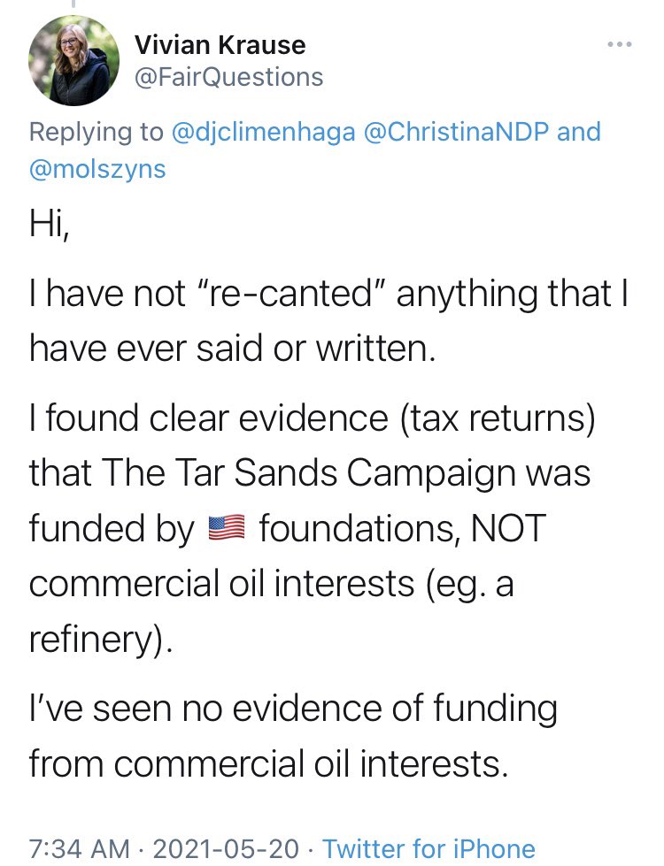664x866 pixels.
Task: Click the word "refinery)." in the tweet
Action: tap(97, 640)
